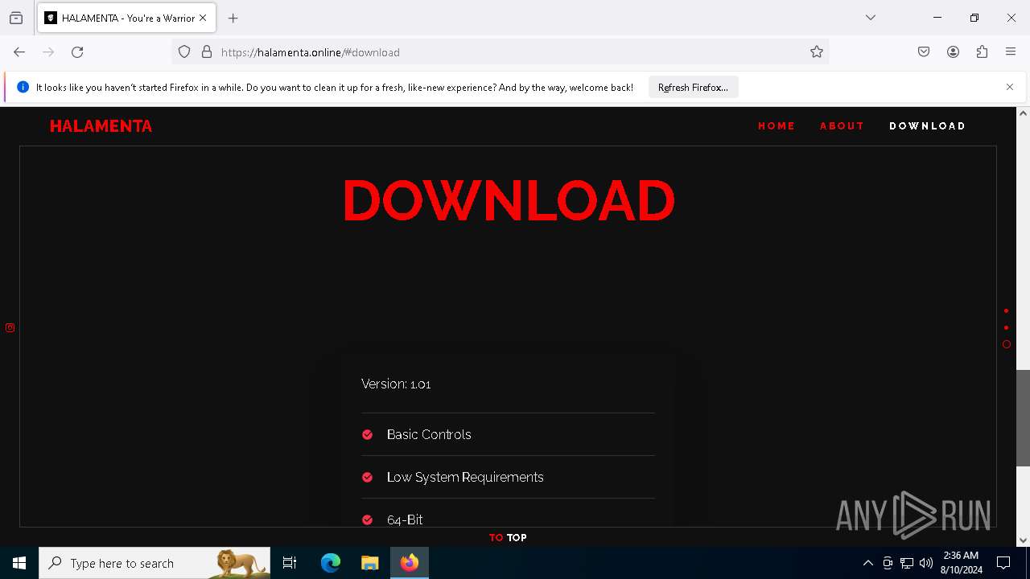Viewport: 1030px width, 579px height.
Task: Click the scrollbar up arrow
Action: pos(1023,113)
